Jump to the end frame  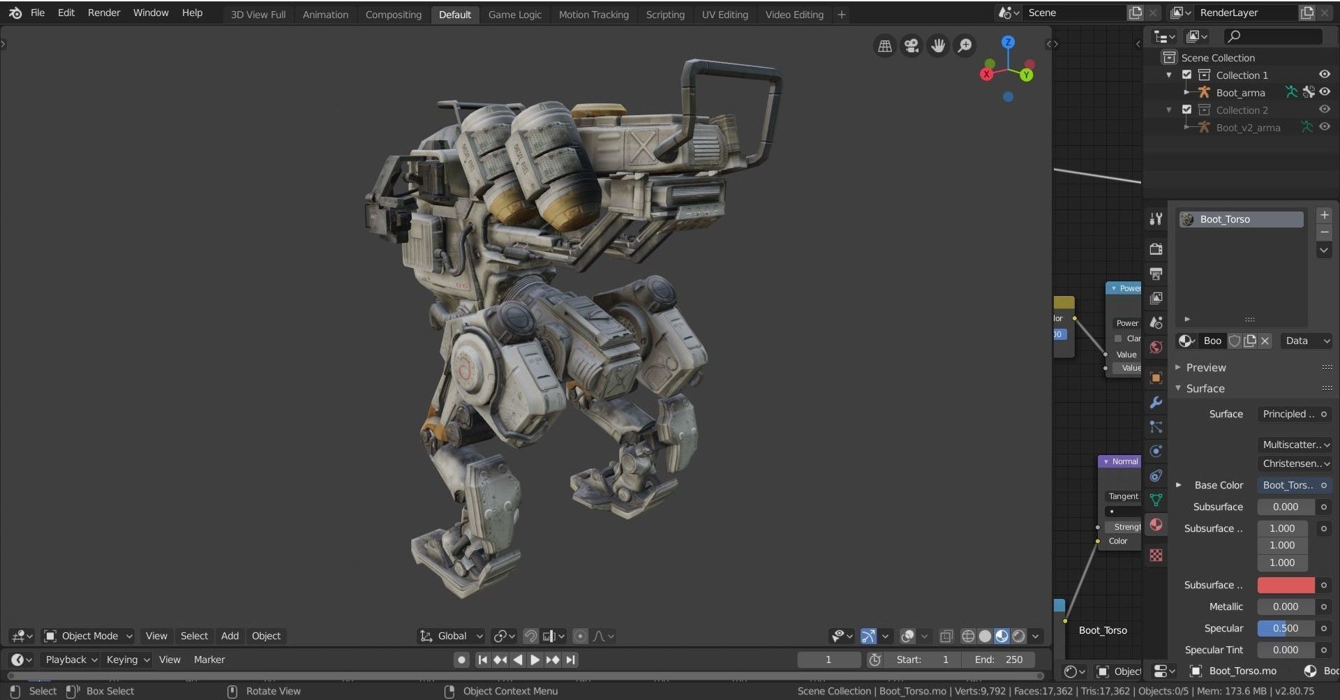(x=571, y=660)
